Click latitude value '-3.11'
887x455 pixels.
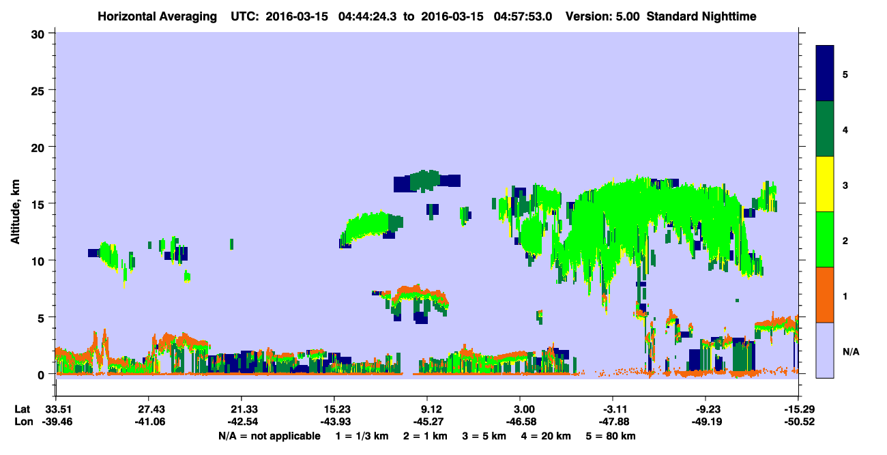point(613,409)
